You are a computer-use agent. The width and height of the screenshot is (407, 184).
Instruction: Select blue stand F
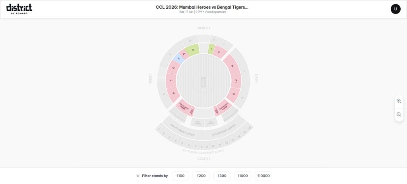coord(178,59)
